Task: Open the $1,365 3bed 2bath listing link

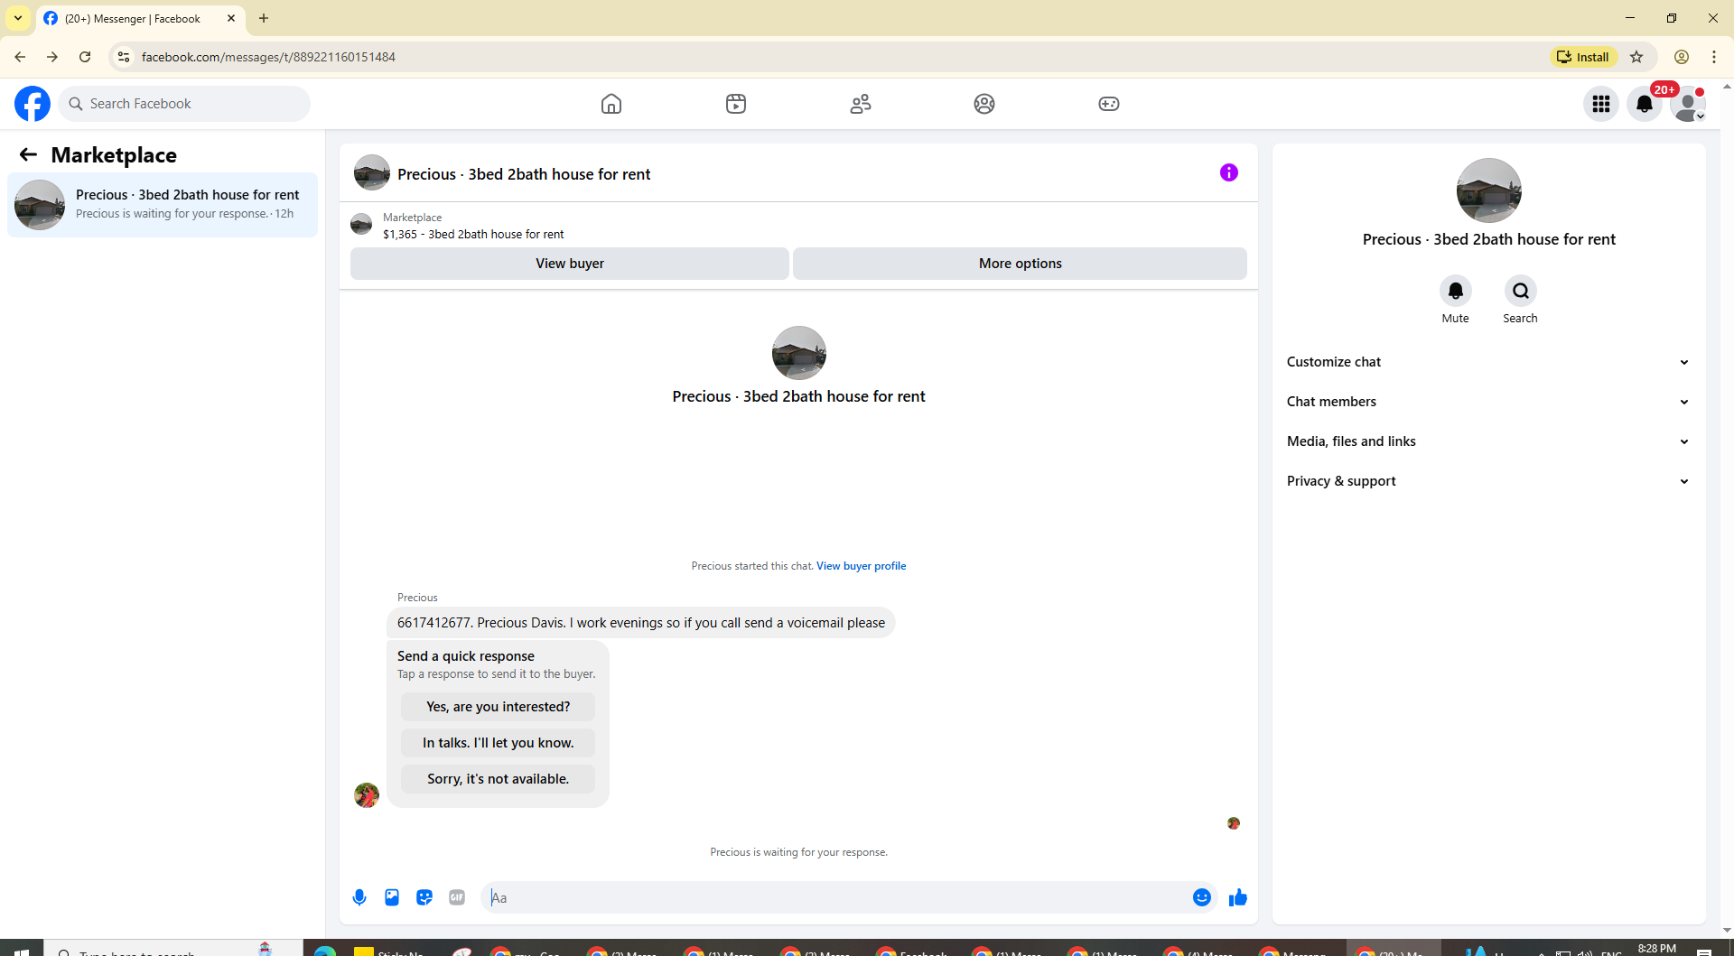Action: pyautogui.click(x=473, y=235)
